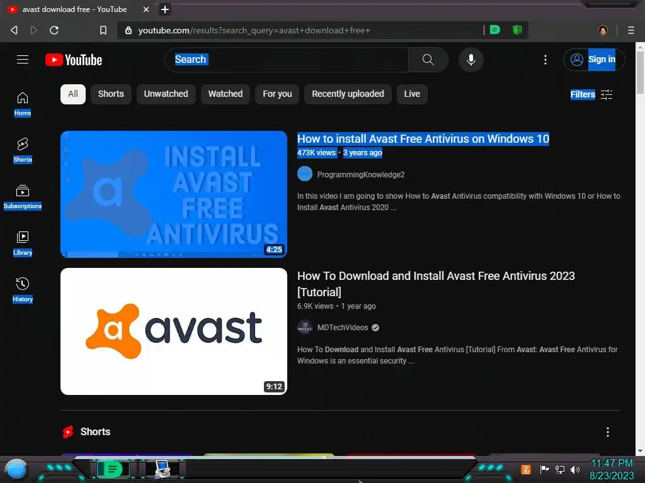
Task: Select the Live filter chip
Action: 412,94
